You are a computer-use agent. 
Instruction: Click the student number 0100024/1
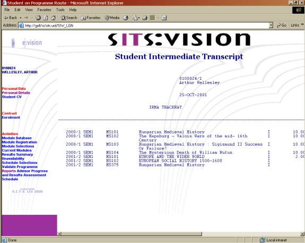[190, 78]
